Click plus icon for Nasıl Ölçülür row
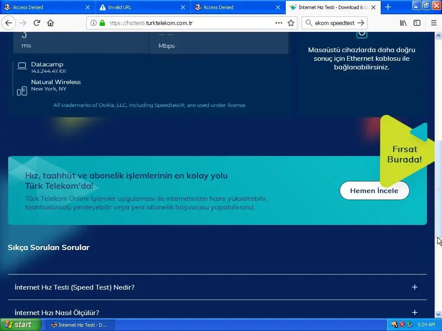442x331 pixels. point(415,312)
